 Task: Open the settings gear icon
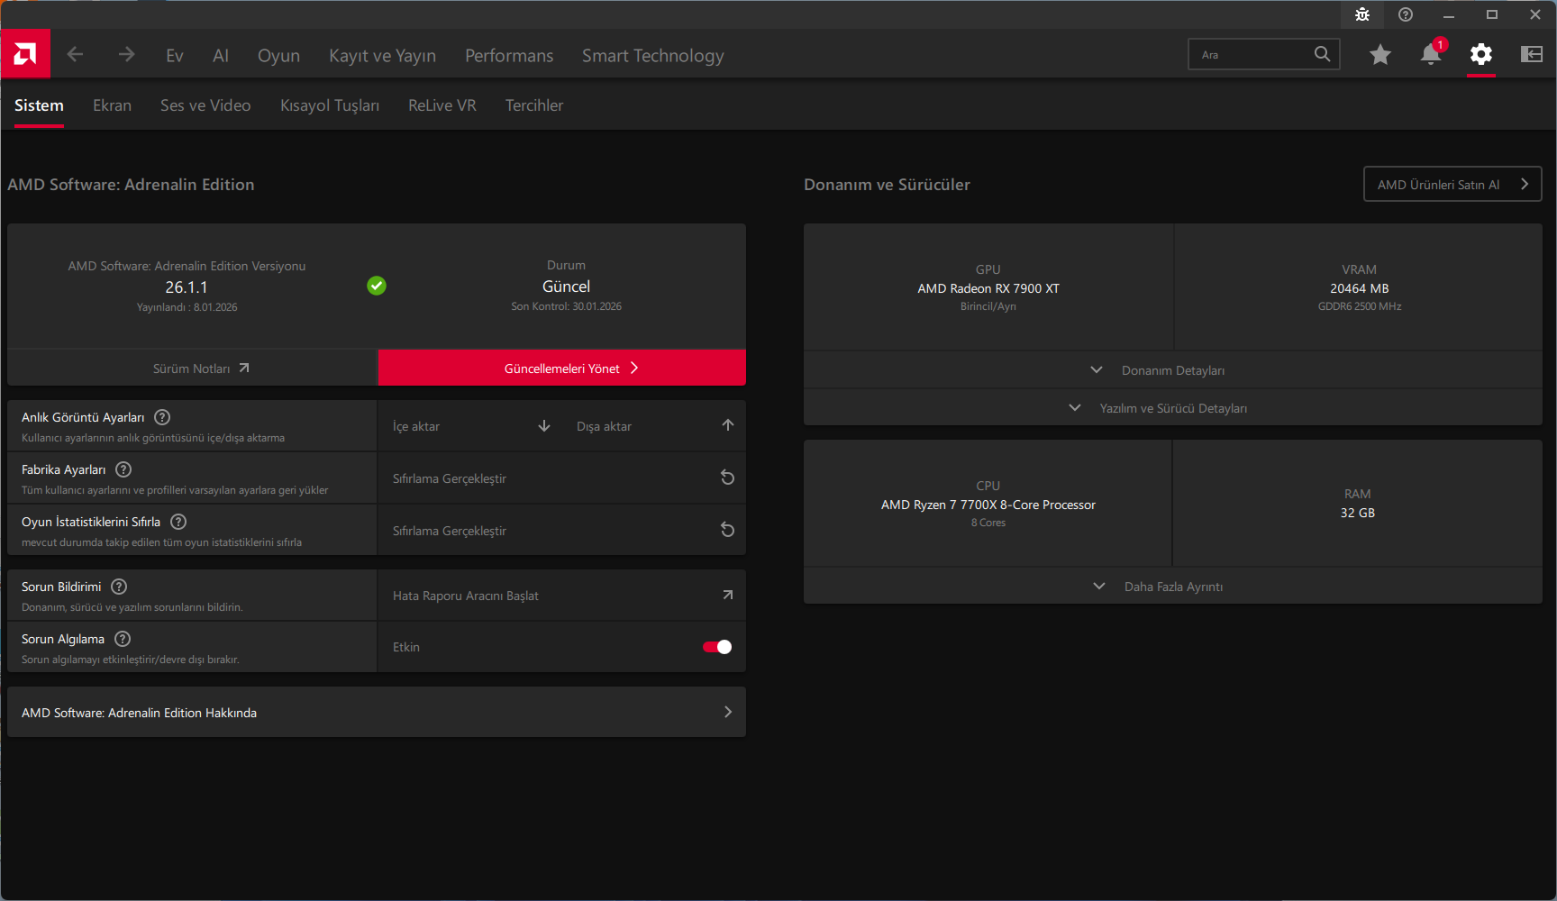click(1480, 55)
